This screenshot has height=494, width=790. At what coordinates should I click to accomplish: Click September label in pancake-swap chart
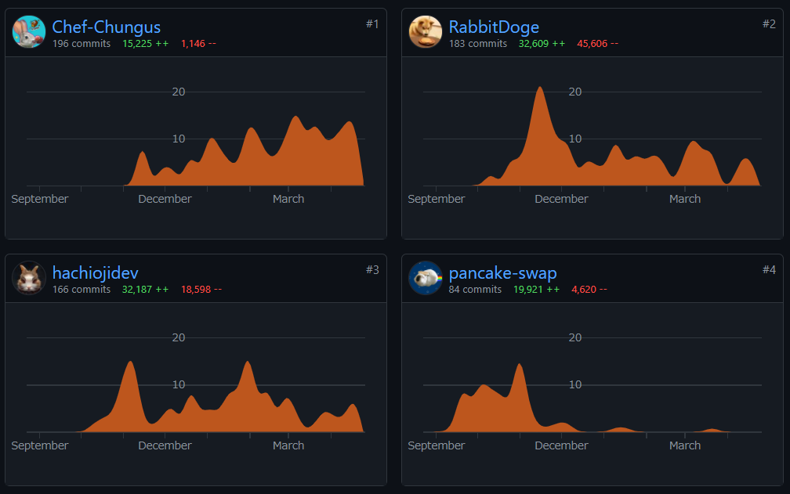tap(437, 445)
